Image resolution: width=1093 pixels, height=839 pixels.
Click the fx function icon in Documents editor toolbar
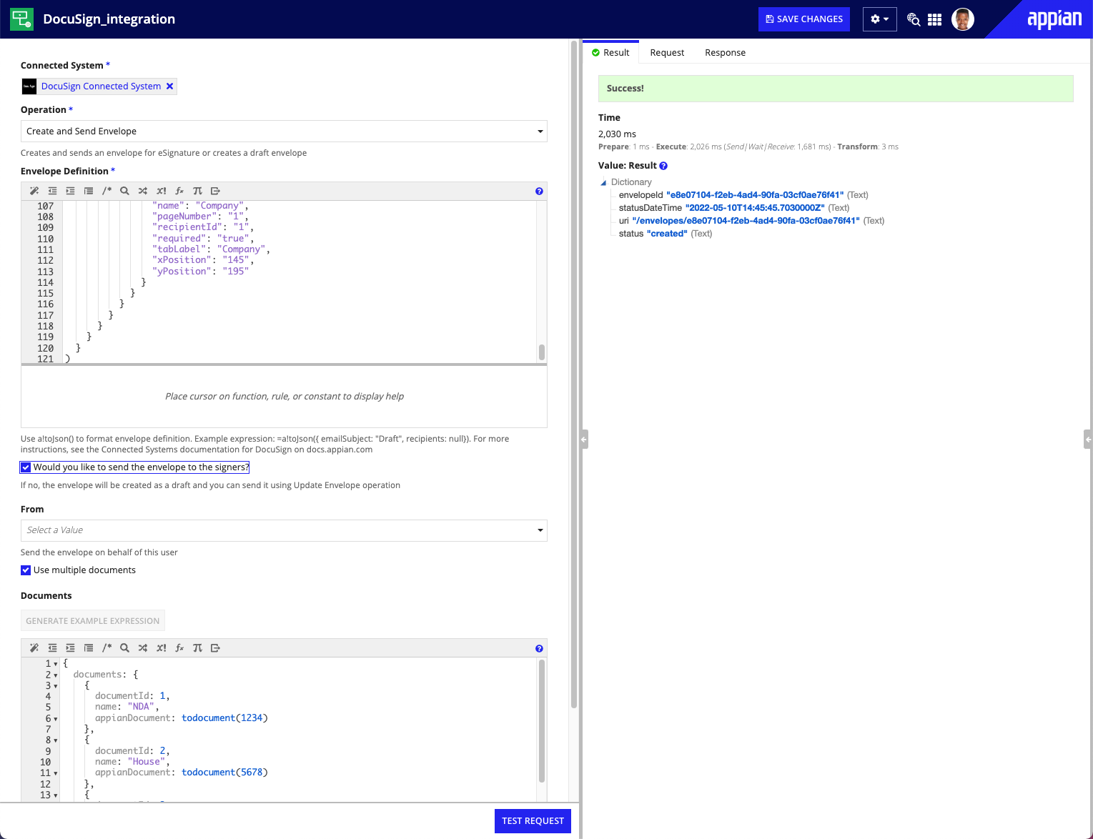(x=179, y=648)
